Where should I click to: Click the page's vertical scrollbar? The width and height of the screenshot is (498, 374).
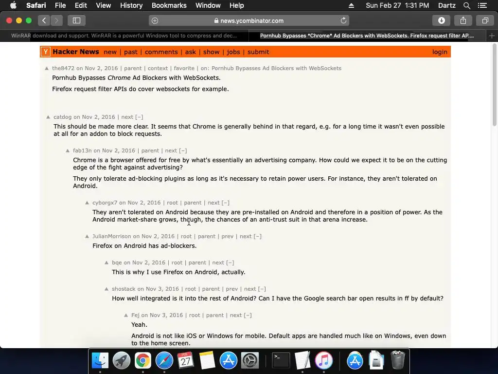point(495,85)
